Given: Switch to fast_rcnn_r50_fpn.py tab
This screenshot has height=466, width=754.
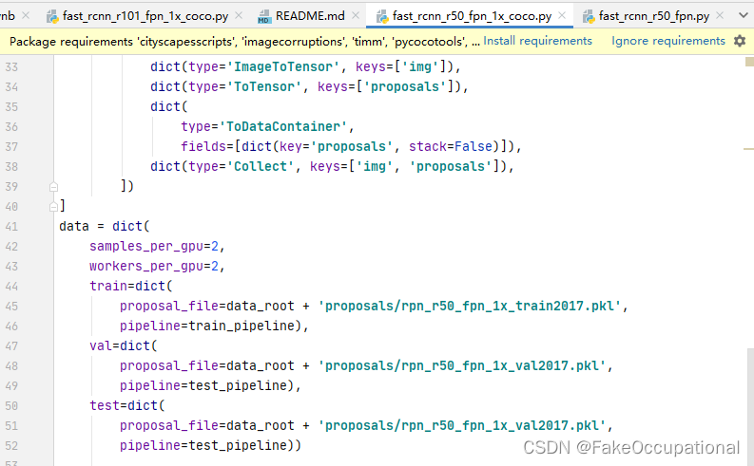Looking at the screenshot, I should coord(653,16).
